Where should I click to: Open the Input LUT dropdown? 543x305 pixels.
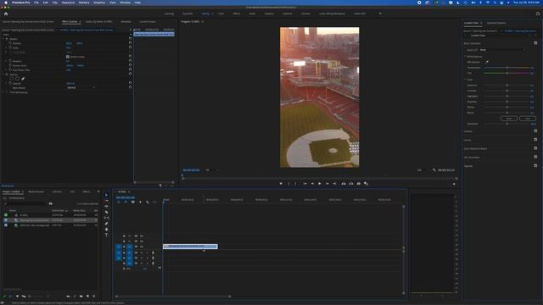pos(503,50)
